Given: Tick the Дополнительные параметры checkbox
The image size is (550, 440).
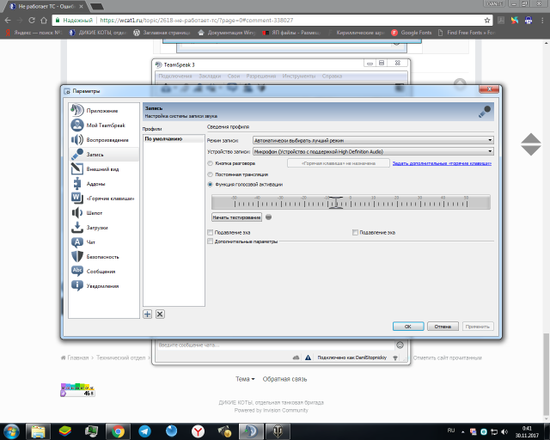Looking at the screenshot, I should 211,241.
